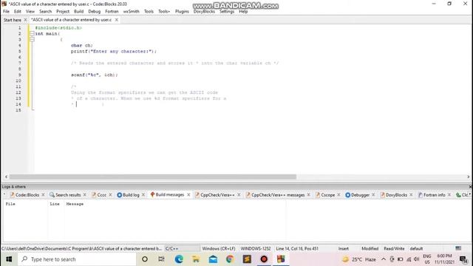The image size is (473, 266).
Task: Click the Windows (CR+LF) status entry
Action: (x=219, y=248)
